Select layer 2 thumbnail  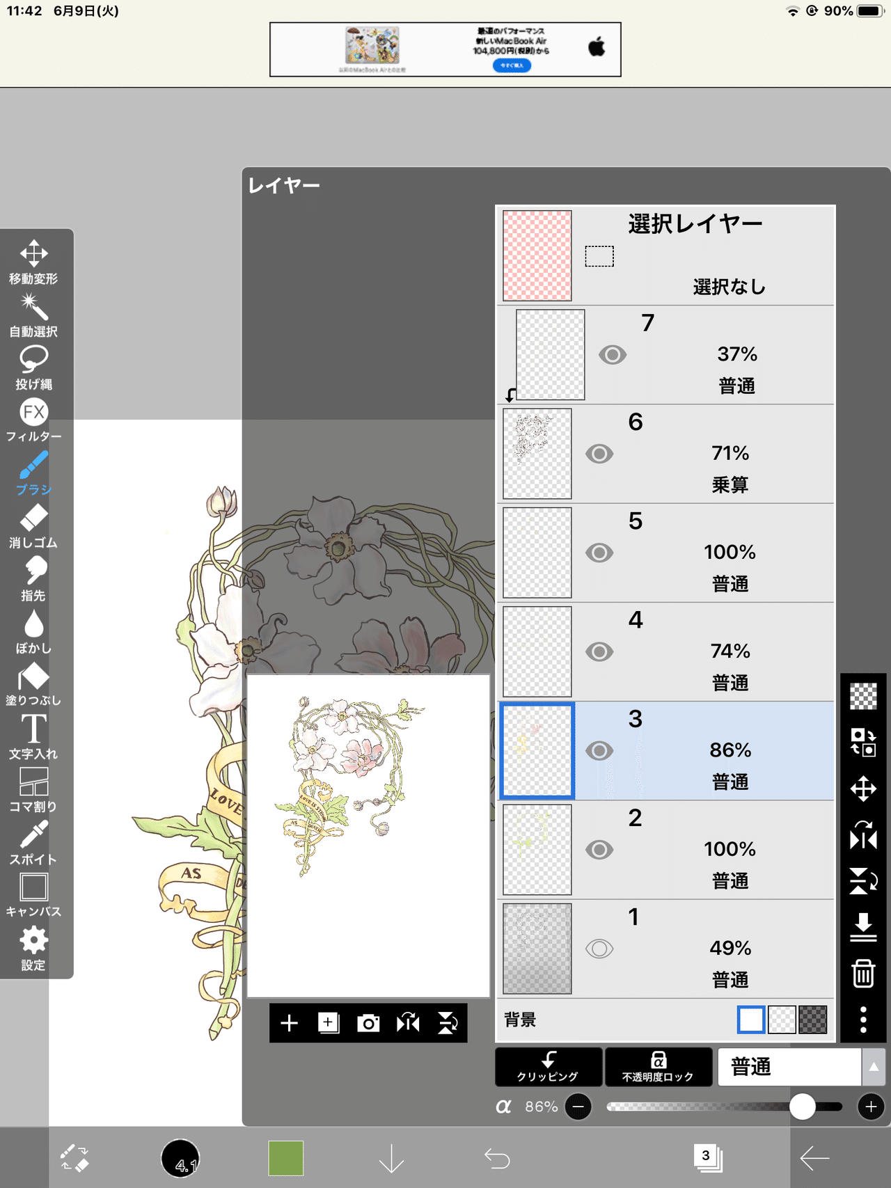click(x=537, y=850)
